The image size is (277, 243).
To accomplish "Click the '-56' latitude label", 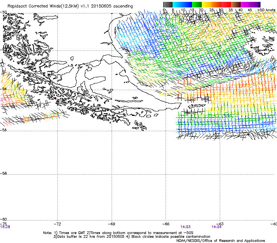I will (3, 130).
